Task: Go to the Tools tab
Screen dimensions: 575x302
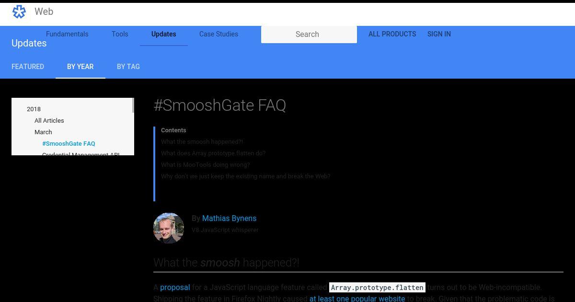Action: click(120, 34)
